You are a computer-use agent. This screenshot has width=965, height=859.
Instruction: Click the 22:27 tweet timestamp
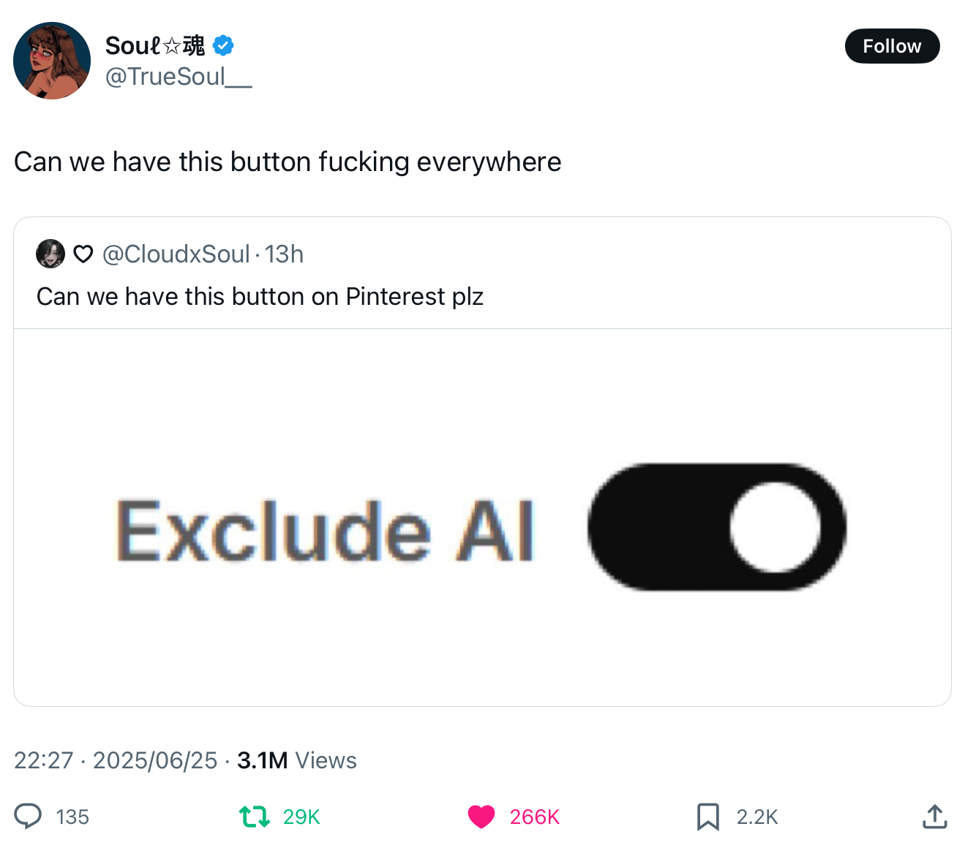click(44, 760)
